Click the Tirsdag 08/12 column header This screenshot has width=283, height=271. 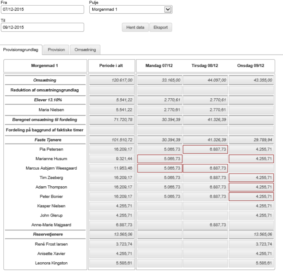point(206,66)
